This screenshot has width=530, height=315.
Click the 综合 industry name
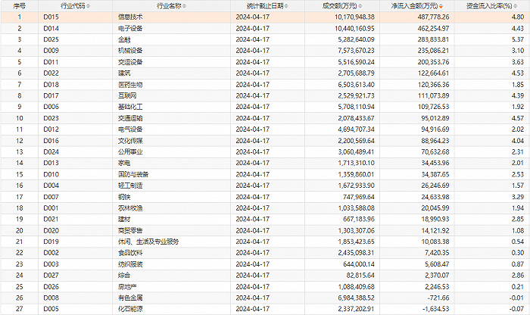tap(124, 275)
